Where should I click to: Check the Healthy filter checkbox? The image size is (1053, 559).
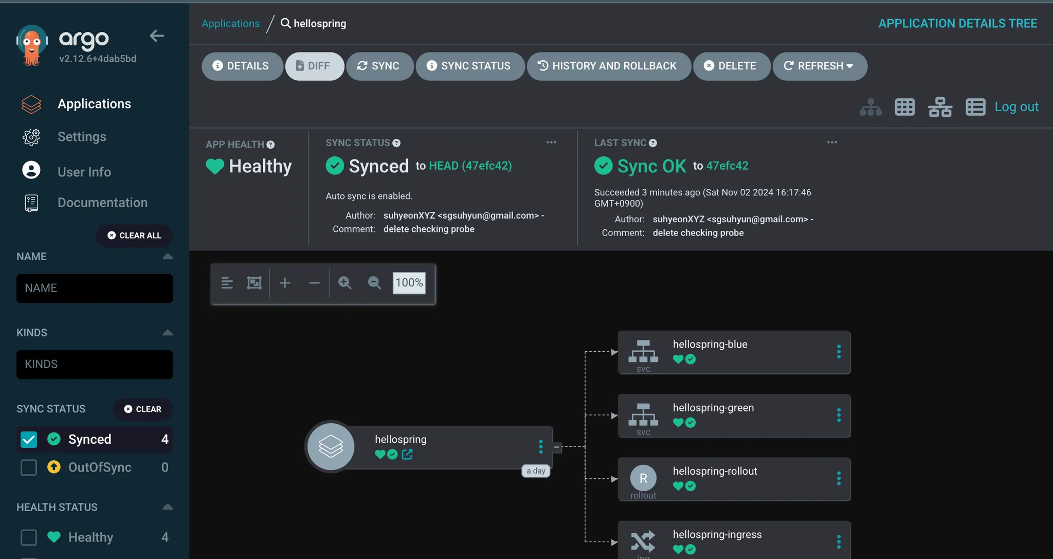29,537
